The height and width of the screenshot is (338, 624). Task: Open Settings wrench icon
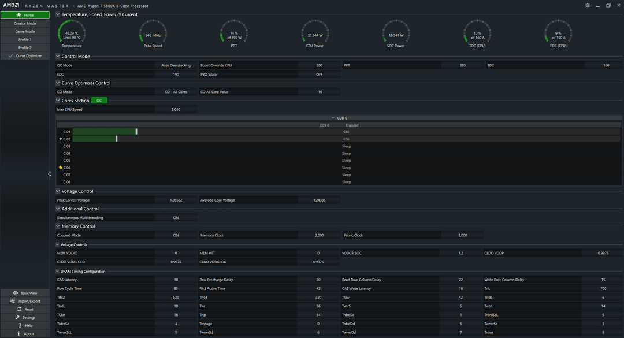[x=17, y=317]
